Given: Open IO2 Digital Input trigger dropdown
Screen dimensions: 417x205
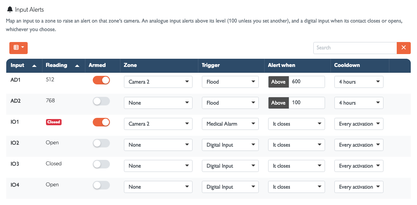Looking at the screenshot, I should pyautogui.click(x=230, y=145).
